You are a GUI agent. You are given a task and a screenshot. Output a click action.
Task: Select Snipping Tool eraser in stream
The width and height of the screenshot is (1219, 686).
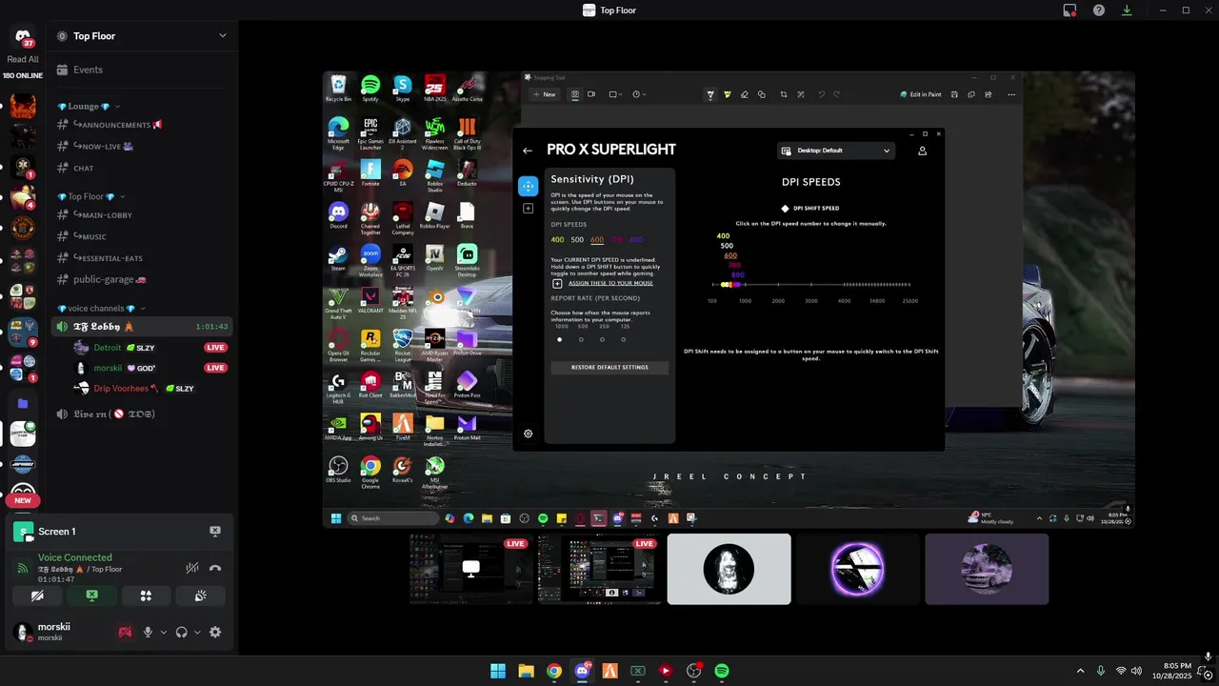tap(745, 94)
